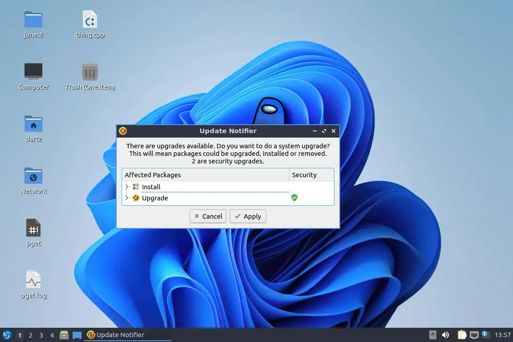Click the update notification tray icon
Screen dimensions: 513x342
point(486,334)
